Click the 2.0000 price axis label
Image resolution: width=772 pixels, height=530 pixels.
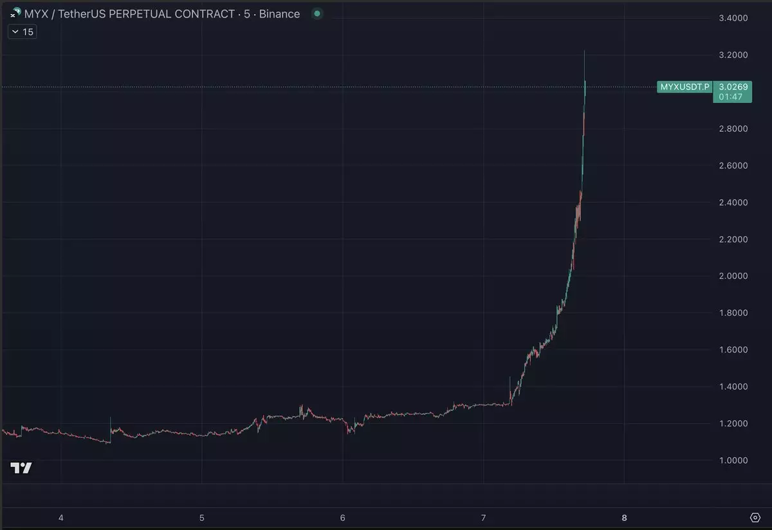tap(733, 276)
